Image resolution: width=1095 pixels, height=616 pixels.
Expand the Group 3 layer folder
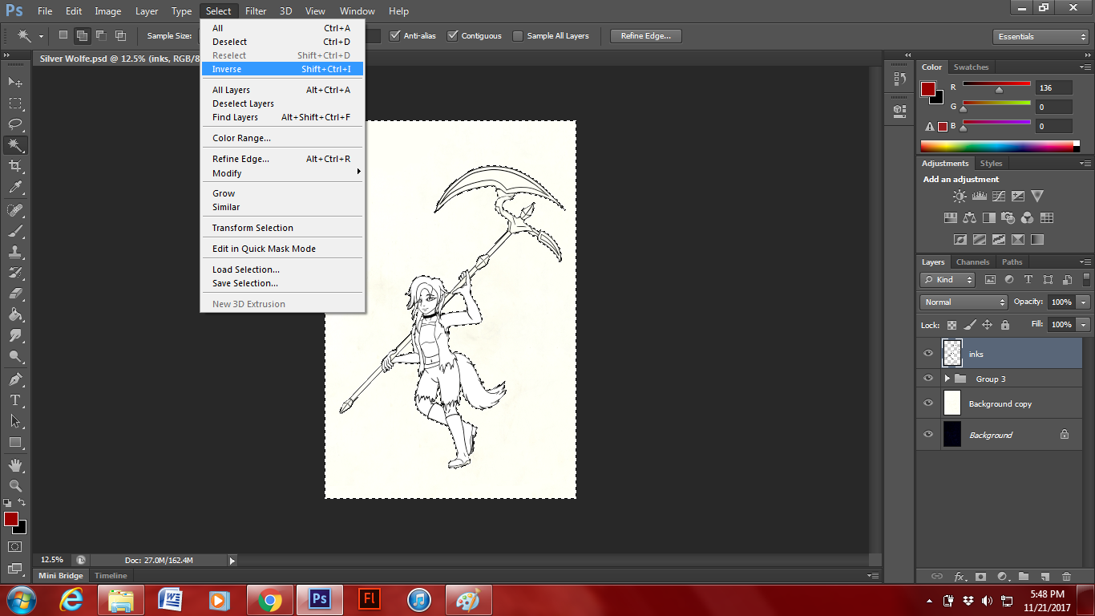pyautogui.click(x=947, y=379)
